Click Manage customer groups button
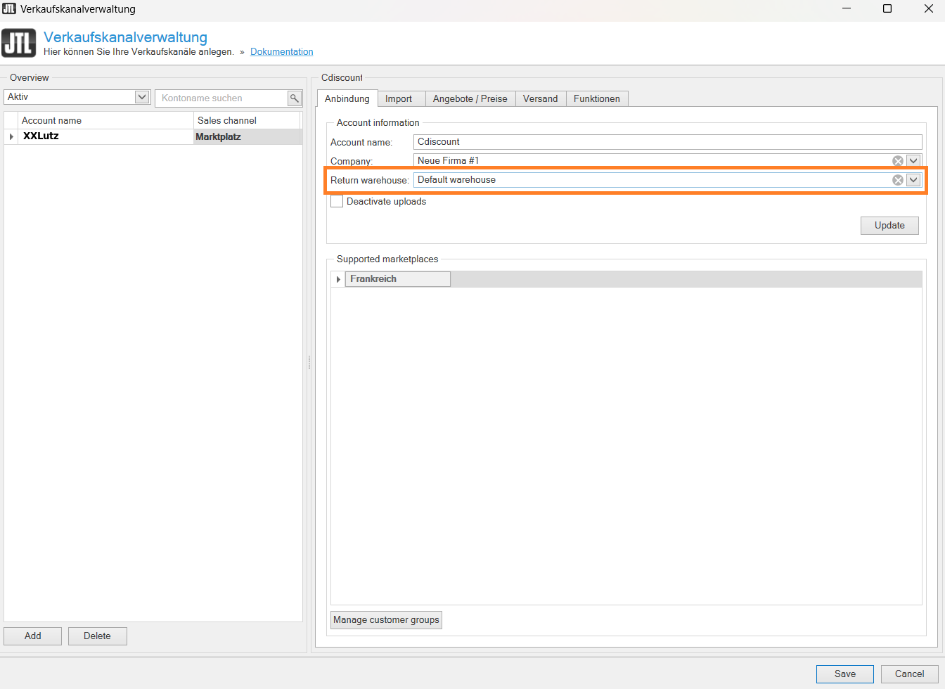Viewport: 945px width, 689px height. coord(386,620)
